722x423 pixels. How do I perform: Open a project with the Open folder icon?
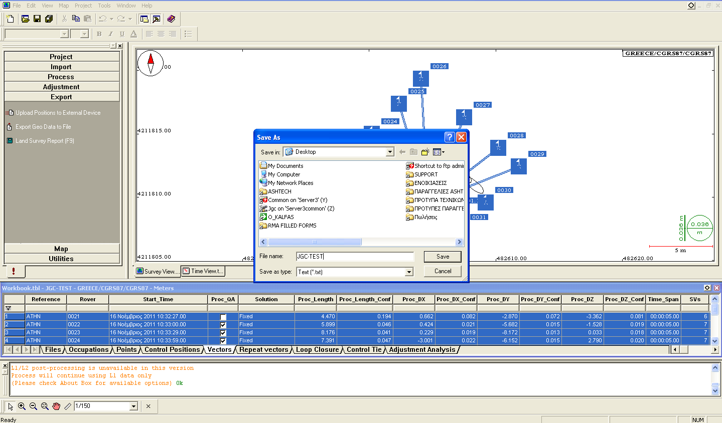26,19
